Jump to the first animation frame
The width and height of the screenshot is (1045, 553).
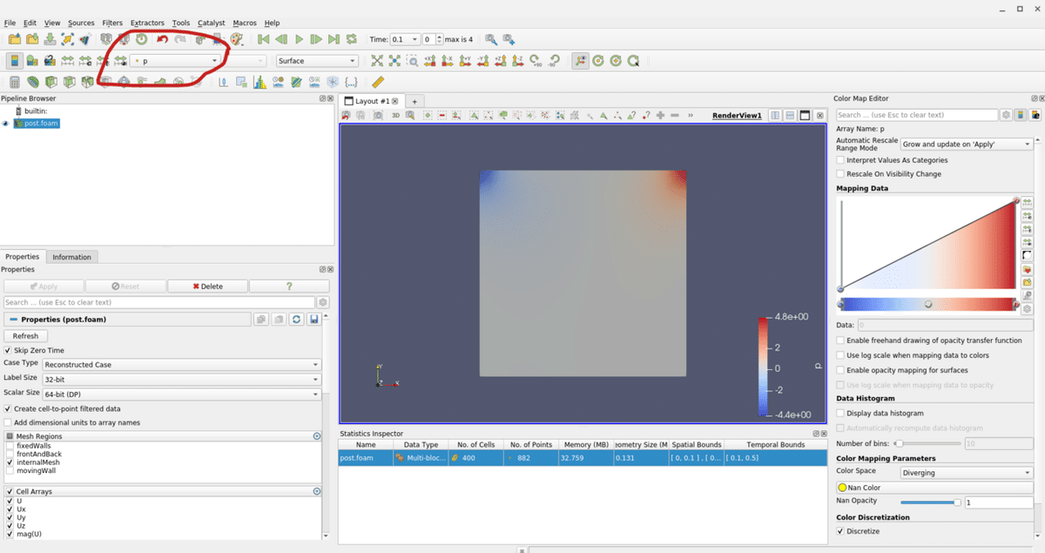(x=263, y=39)
